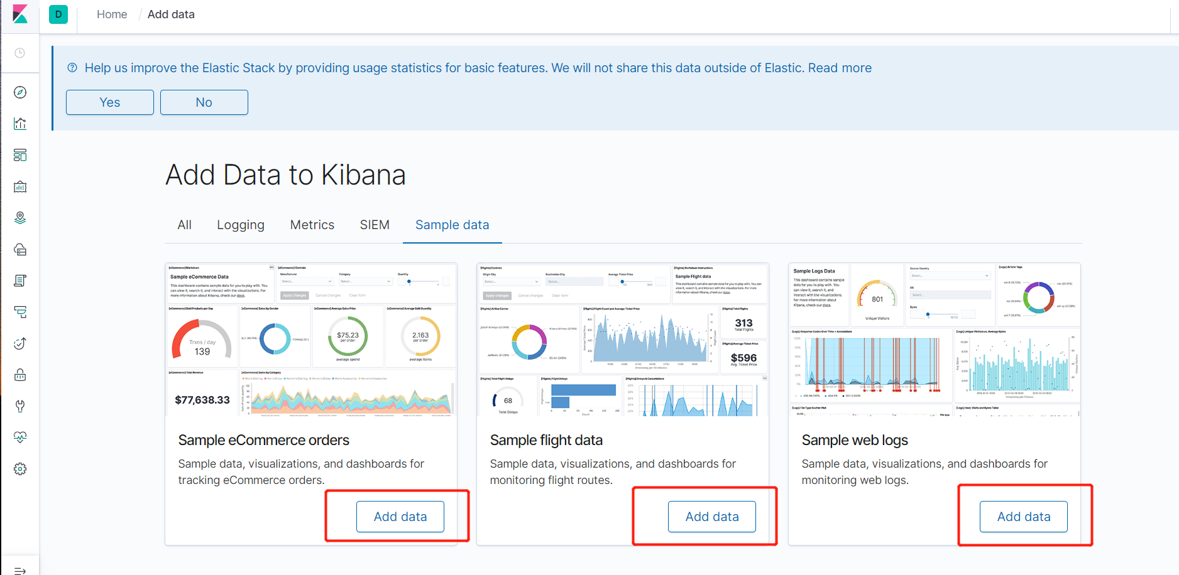
Task: Click the Sample eCommerce orders title
Action: pyautogui.click(x=264, y=440)
